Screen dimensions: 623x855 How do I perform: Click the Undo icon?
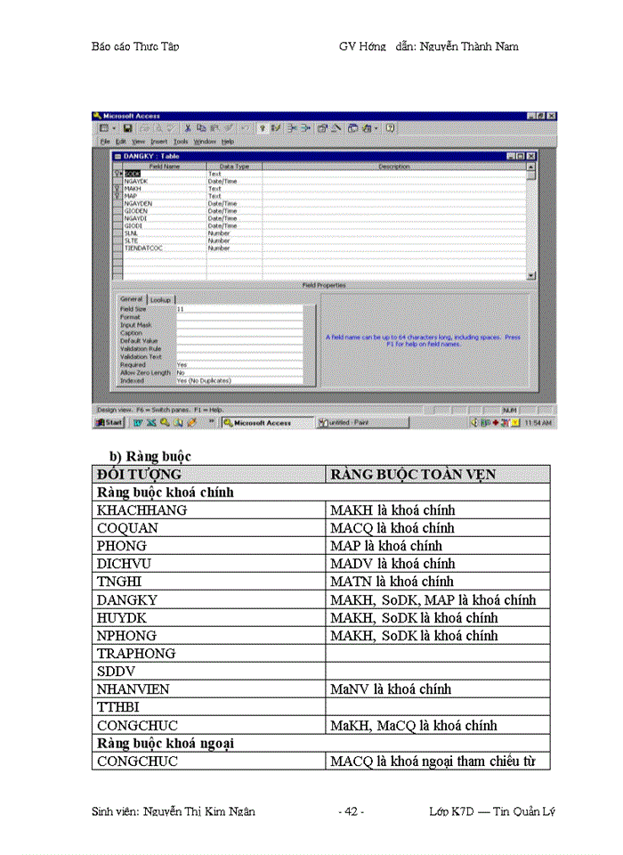245,128
